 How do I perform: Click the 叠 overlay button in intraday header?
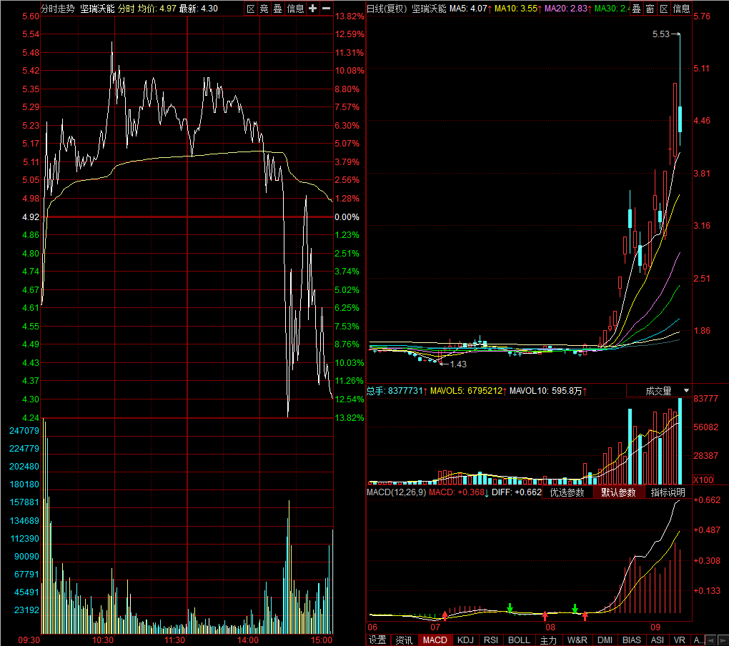pyautogui.click(x=277, y=9)
